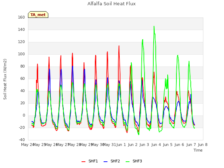The width and height of the screenshot is (224, 168).
Task: Click the Jun 5 x-axis label
Action: 168,145
